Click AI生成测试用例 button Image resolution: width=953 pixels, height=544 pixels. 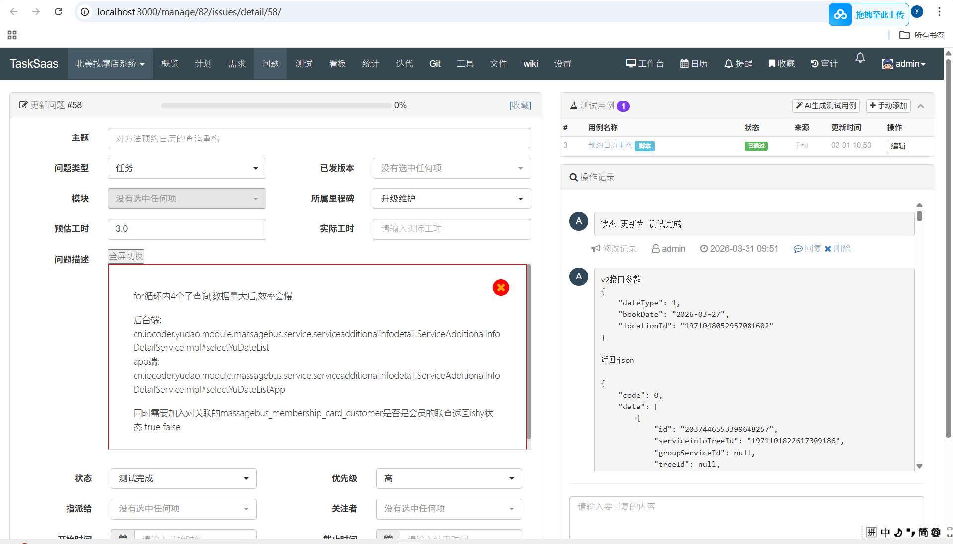tap(825, 106)
